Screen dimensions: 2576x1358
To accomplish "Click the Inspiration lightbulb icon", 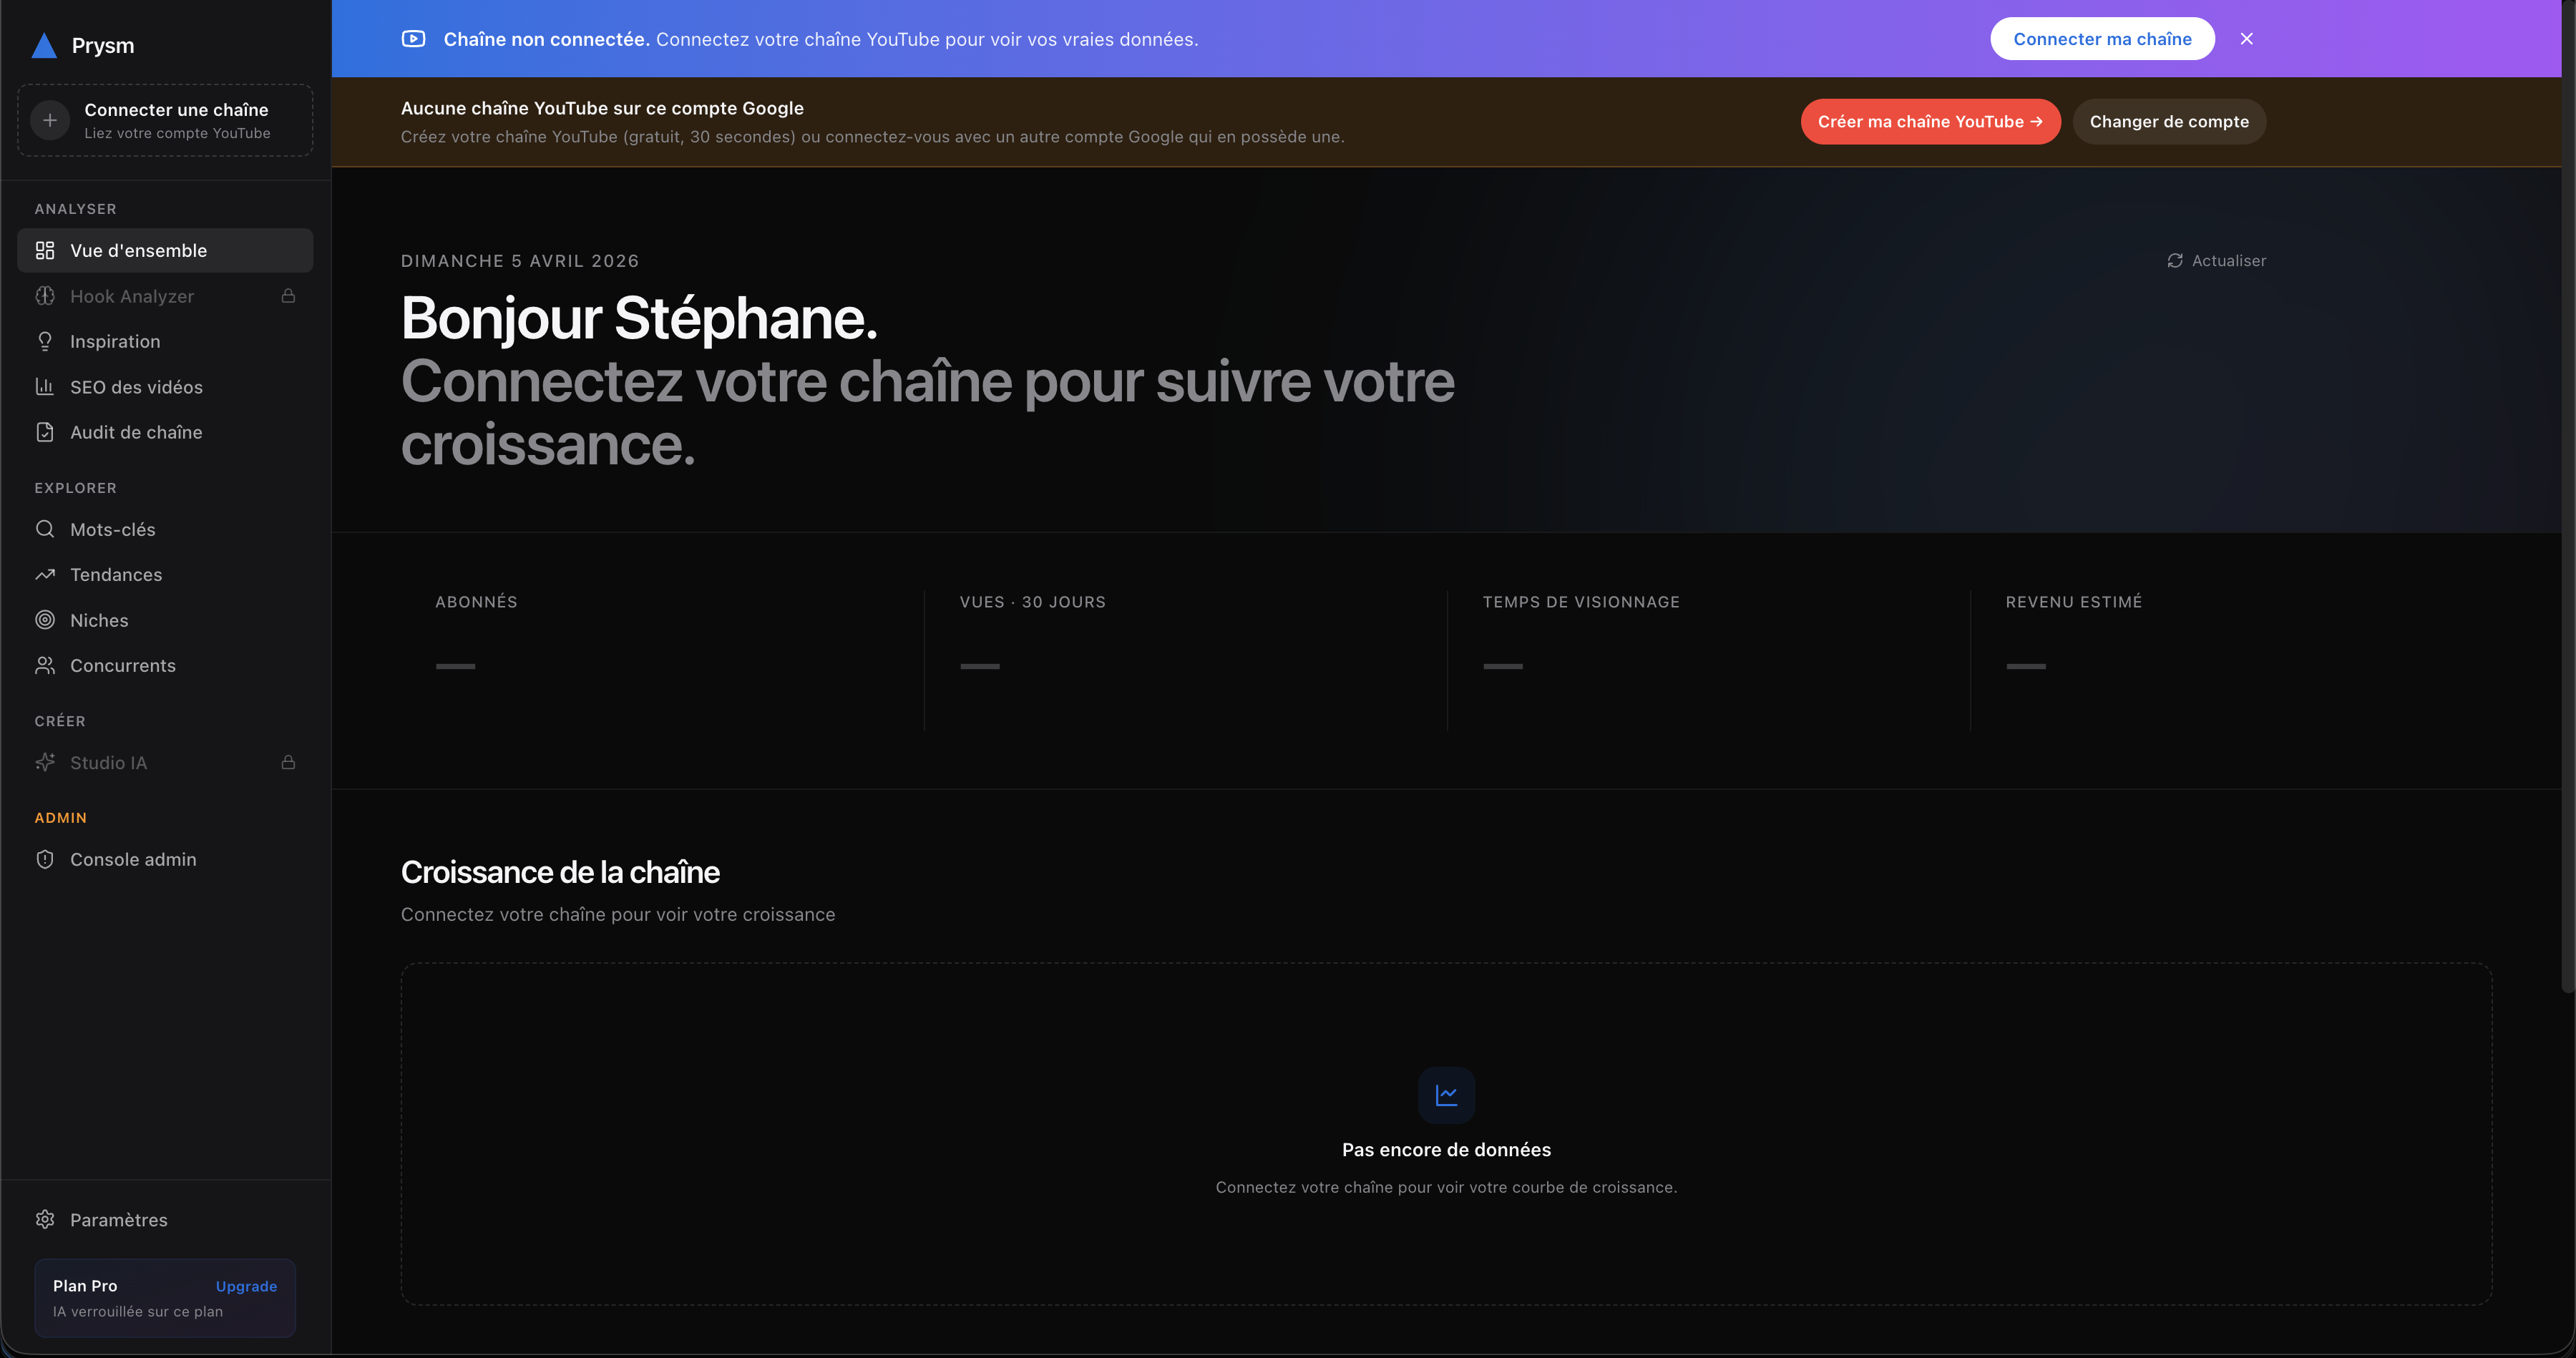I will tap(45, 342).
